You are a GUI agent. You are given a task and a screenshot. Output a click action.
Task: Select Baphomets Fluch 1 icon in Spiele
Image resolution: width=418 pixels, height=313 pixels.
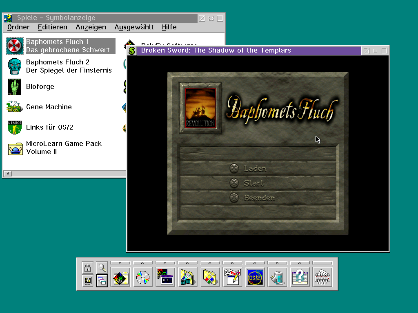point(15,46)
